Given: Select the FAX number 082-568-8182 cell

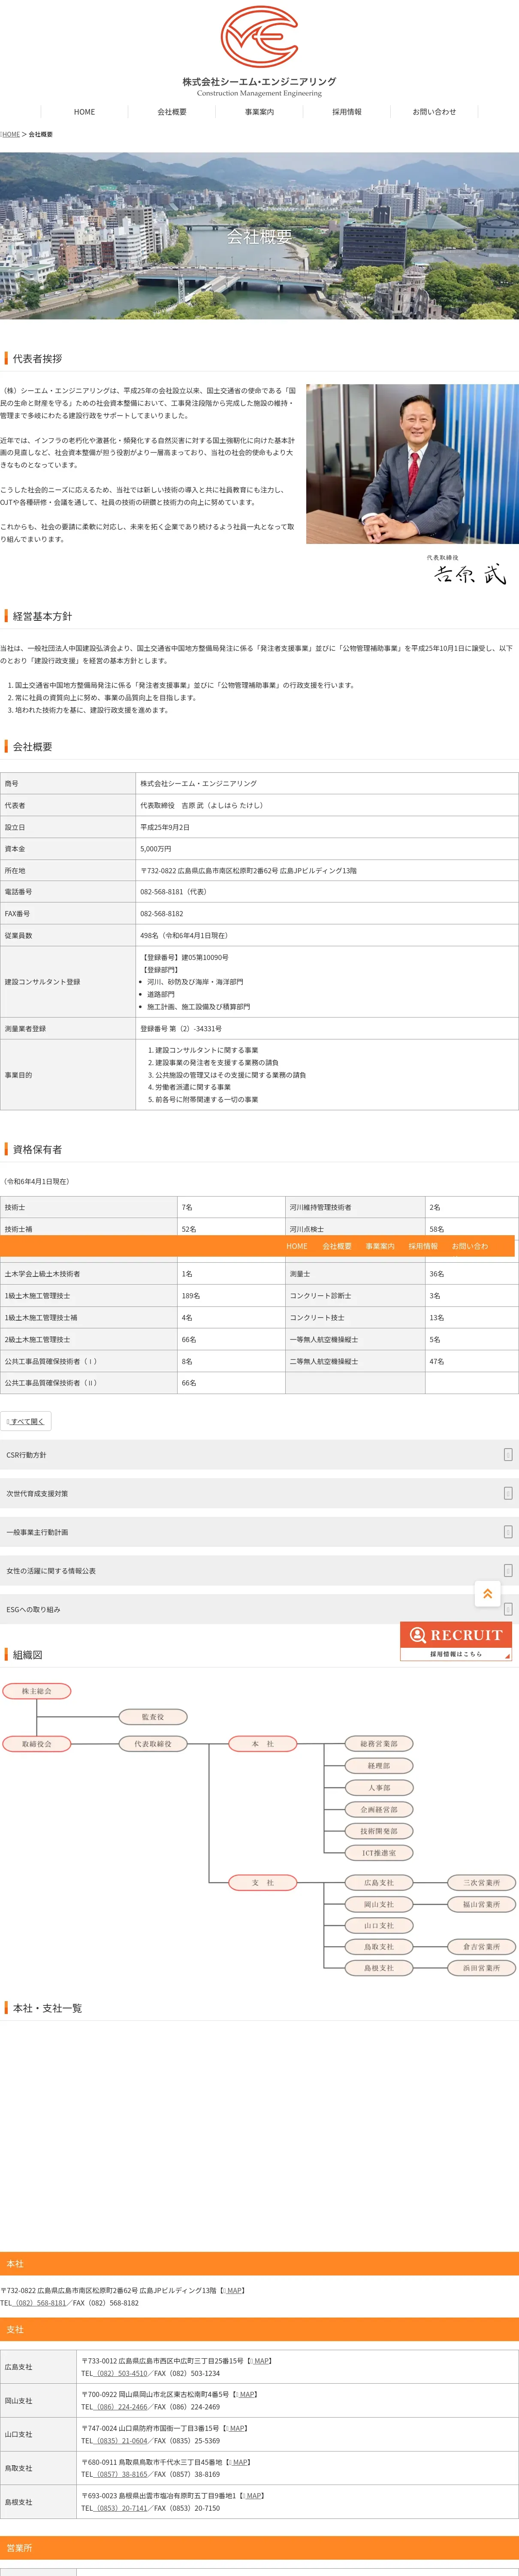Looking at the screenshot, I should click(327, 913).
